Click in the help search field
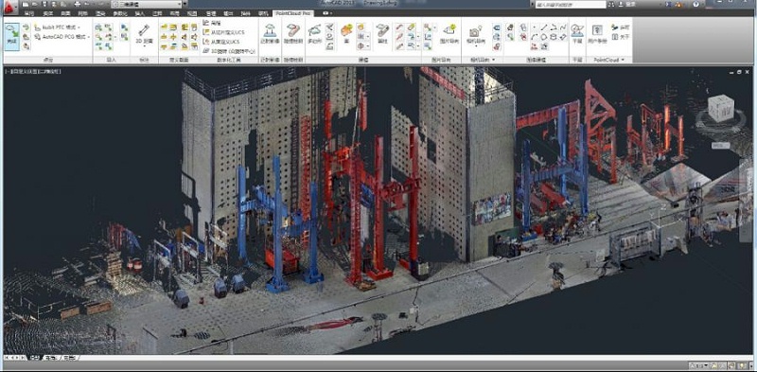The height and width of the screenshot is (372, 757). click(x=571, y=5)
